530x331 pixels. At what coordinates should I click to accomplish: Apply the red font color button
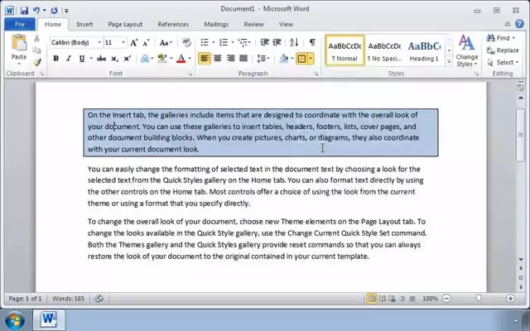tap(181, 59)
